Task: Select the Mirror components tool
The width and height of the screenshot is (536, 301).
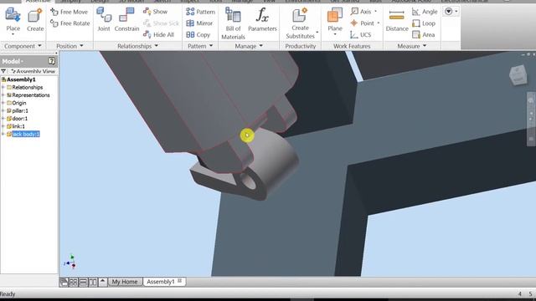Action: [x=199, y=23]
